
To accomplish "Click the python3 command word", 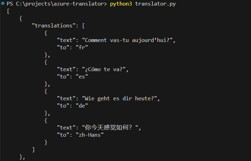I will pos(121,4).
